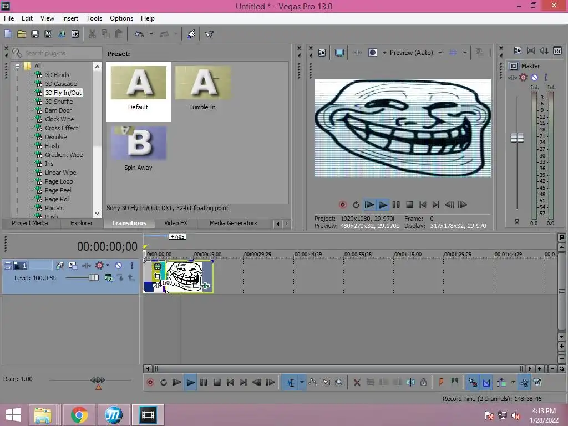Click the Delete X icon in the editing toolbar

tap(357, 382)
